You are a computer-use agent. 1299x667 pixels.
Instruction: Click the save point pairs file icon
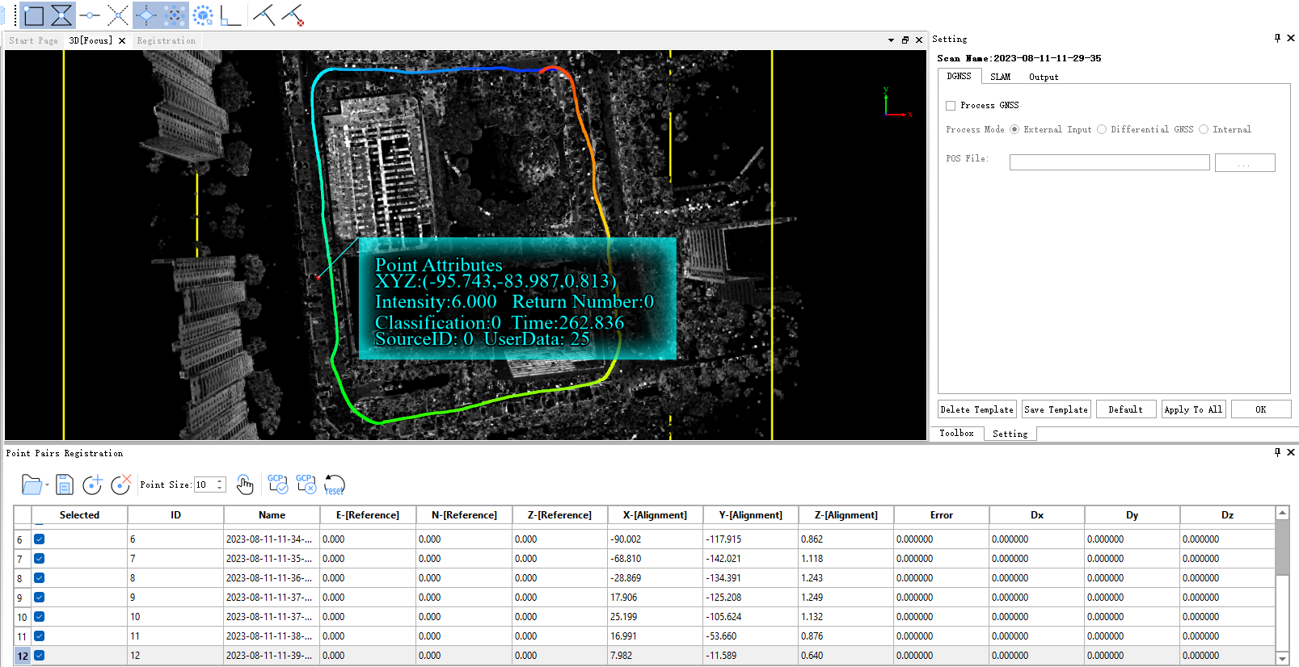[x=65, y=485]
